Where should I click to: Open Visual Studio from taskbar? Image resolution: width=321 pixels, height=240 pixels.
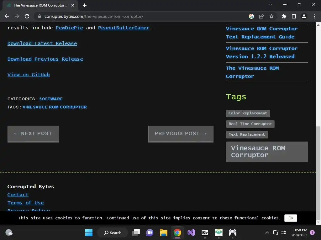tap(191, 232)
